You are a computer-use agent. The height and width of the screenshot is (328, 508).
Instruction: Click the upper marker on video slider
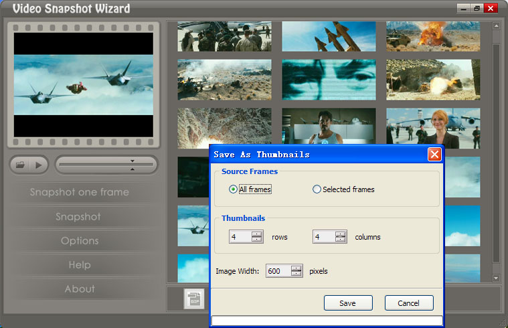[132, 161]
